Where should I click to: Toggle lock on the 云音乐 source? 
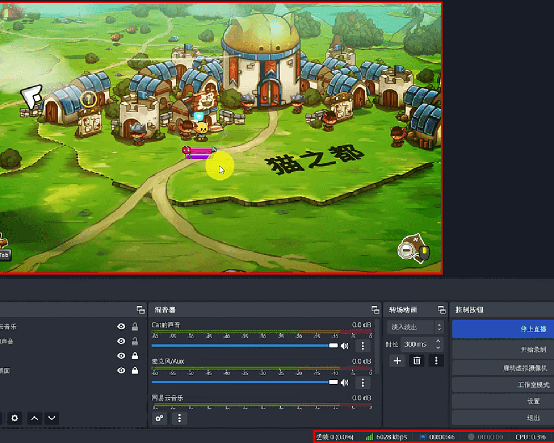135,327
